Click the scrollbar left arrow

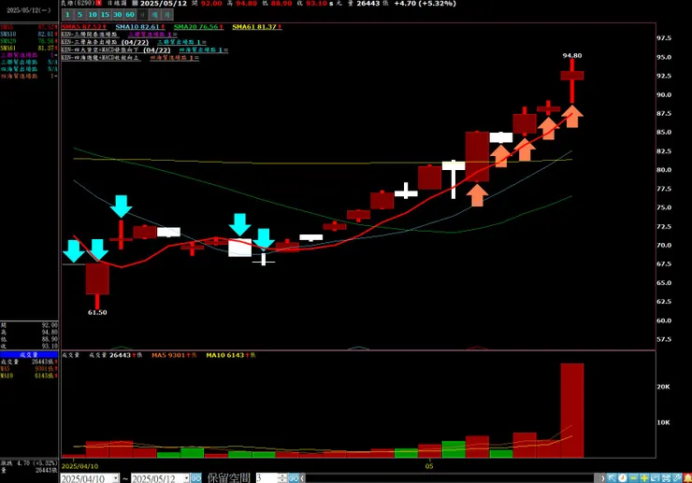(x=303, y=478)
